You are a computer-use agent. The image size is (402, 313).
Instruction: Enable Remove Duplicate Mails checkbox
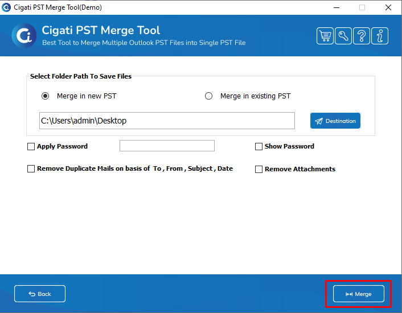pyautogui.click(x=31, y=169)
